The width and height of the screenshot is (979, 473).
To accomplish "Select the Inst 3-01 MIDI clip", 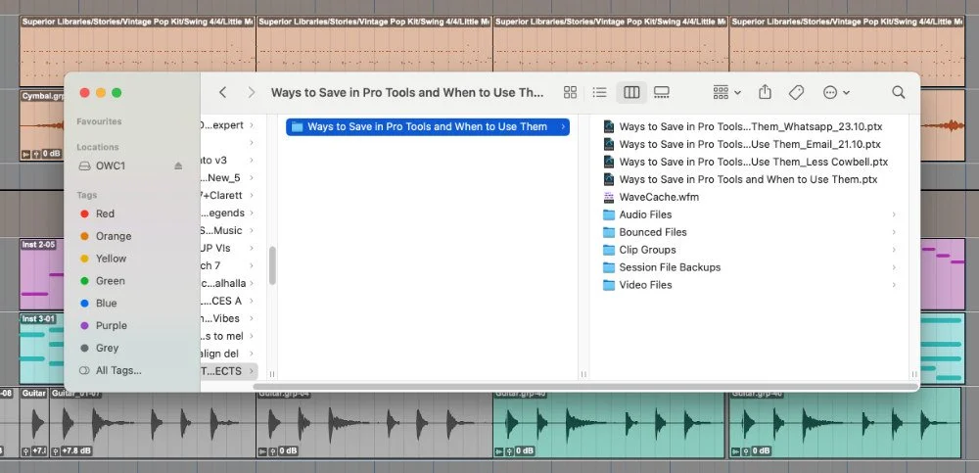I will tap(42, 348).
